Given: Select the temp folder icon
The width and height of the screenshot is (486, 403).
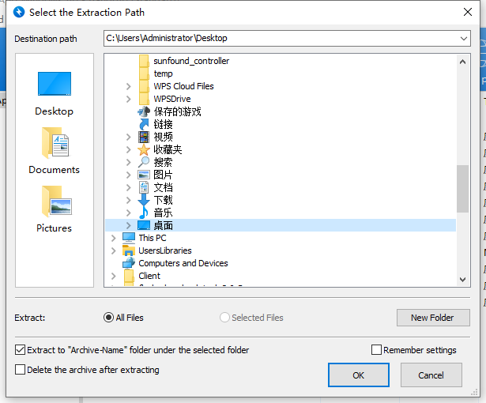Looking at the screenshot, I should tap(144, 73).
